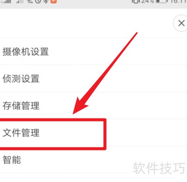Click the empty row beneath 智能

point(93,178)
